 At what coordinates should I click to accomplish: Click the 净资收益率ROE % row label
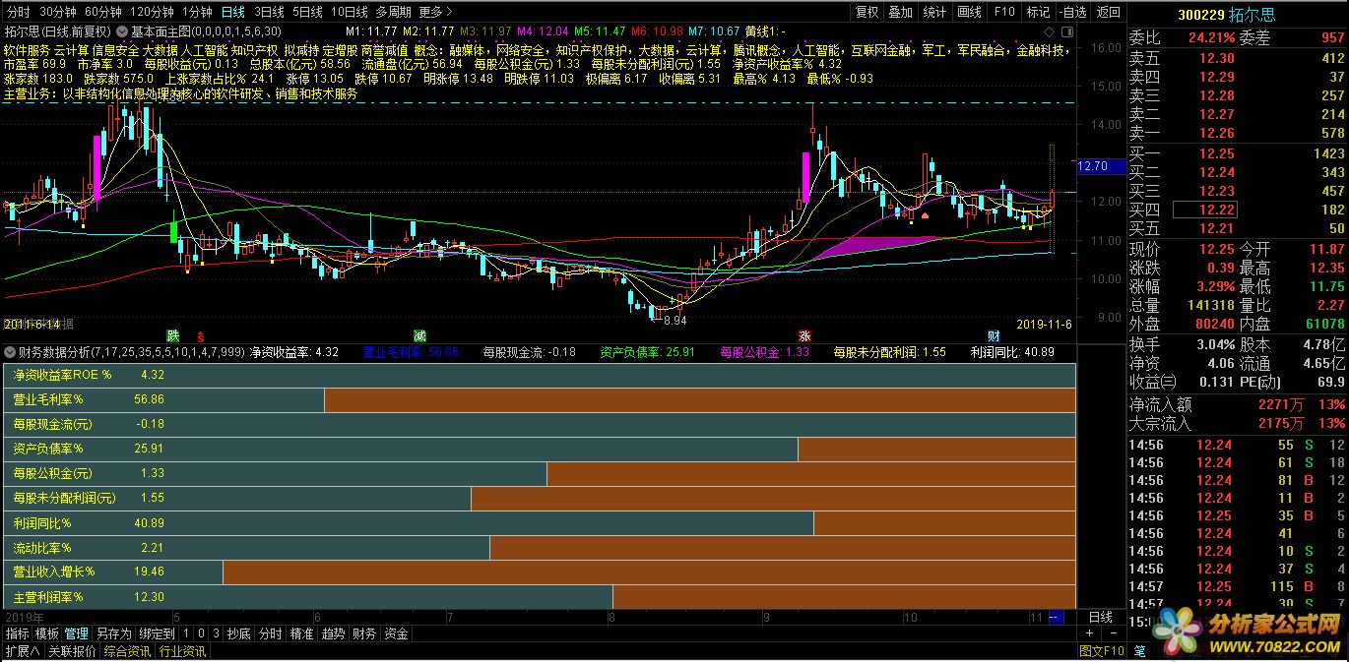[62, 375]
